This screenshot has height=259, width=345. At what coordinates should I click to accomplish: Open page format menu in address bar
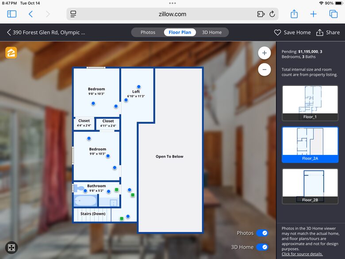pos(73,14)
